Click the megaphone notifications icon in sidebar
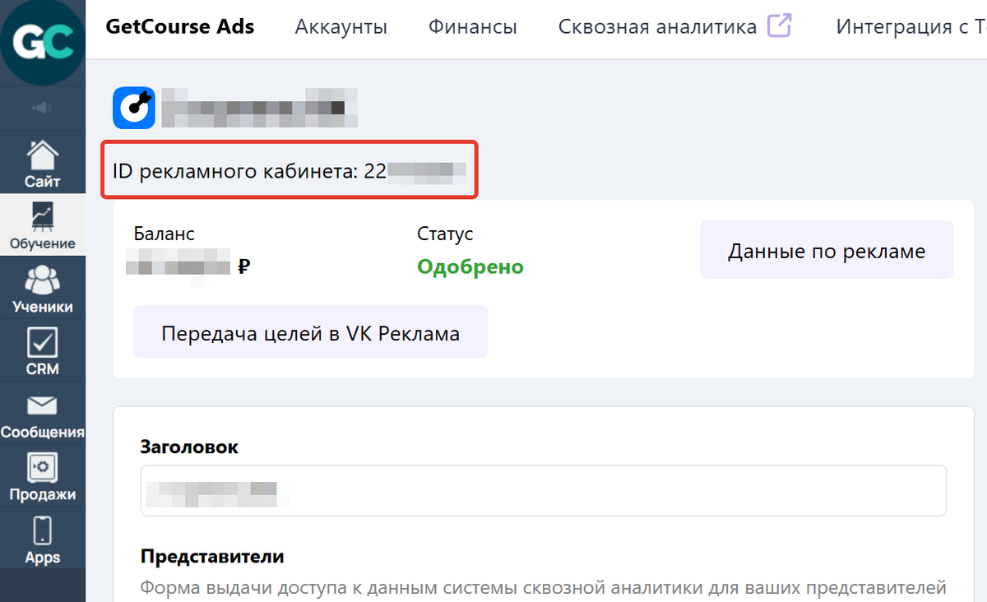The image size is (987, 602). click(42, 107)
